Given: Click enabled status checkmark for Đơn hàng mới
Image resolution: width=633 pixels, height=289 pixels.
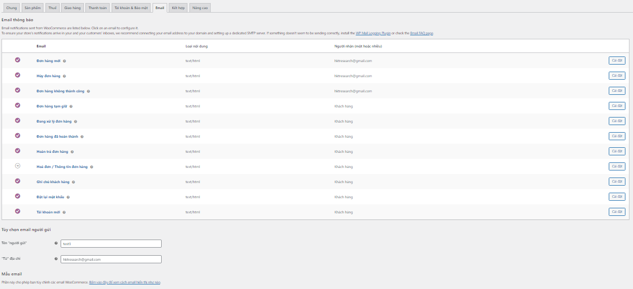Looking at the screenshot, I should (x=18, y=60).
